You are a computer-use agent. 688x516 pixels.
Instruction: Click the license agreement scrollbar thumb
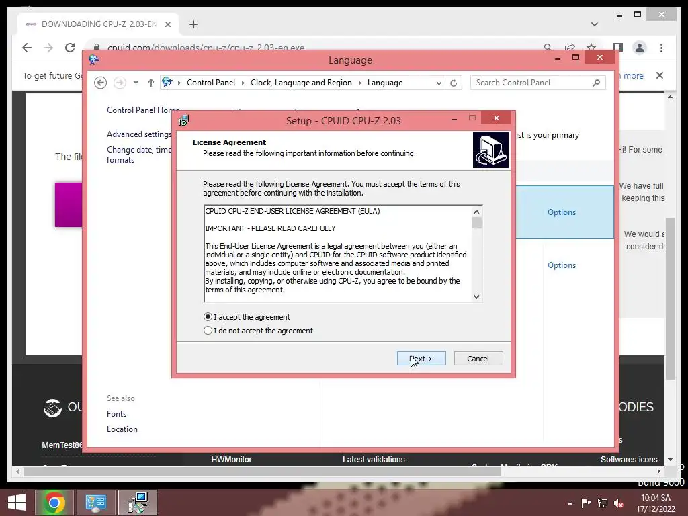pos(476,223)
